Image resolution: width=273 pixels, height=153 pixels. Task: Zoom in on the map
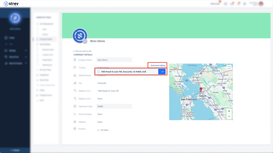pyautogui.click(x=229, y=111)
